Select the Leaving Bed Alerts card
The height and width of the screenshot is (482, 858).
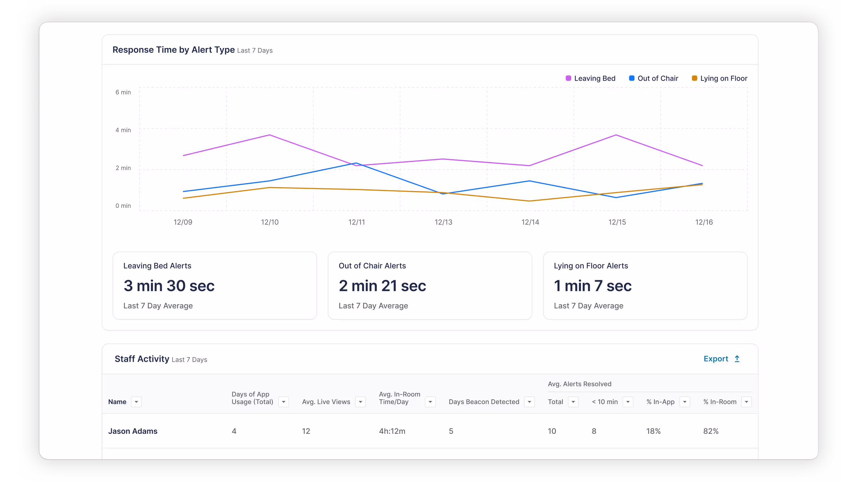214,286
